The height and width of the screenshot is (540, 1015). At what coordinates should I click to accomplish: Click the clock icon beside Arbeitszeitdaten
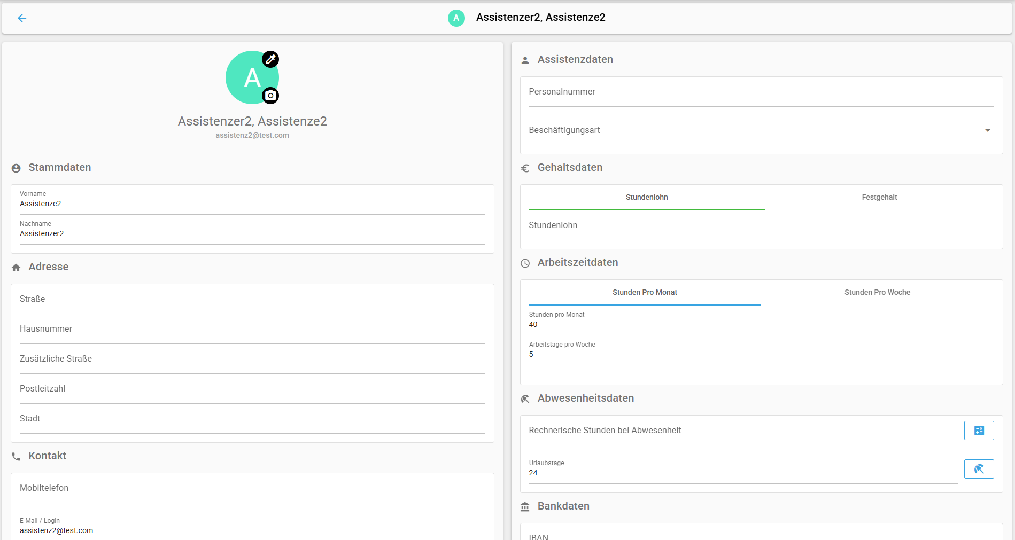[525, 263]
